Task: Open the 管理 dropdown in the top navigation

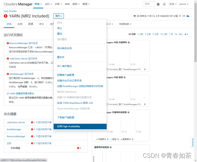Action: [x=86, y=4]
